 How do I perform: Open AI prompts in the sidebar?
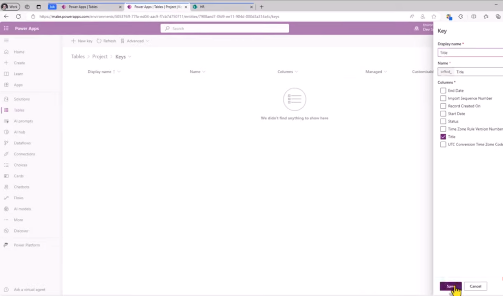point(23,121)
